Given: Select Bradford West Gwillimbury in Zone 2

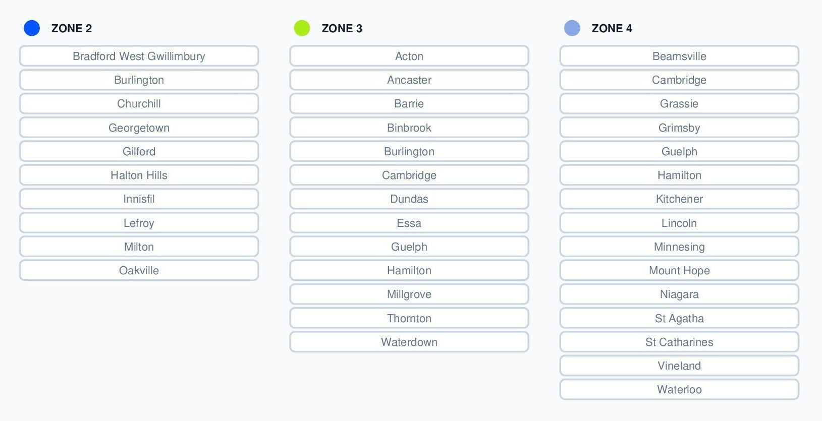Looking at the screenshot, I should point(139,56).
